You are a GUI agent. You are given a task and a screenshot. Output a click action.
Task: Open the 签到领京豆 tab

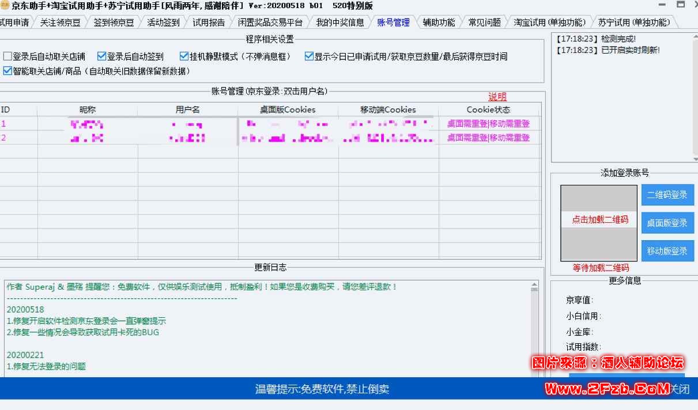[114, 22]
